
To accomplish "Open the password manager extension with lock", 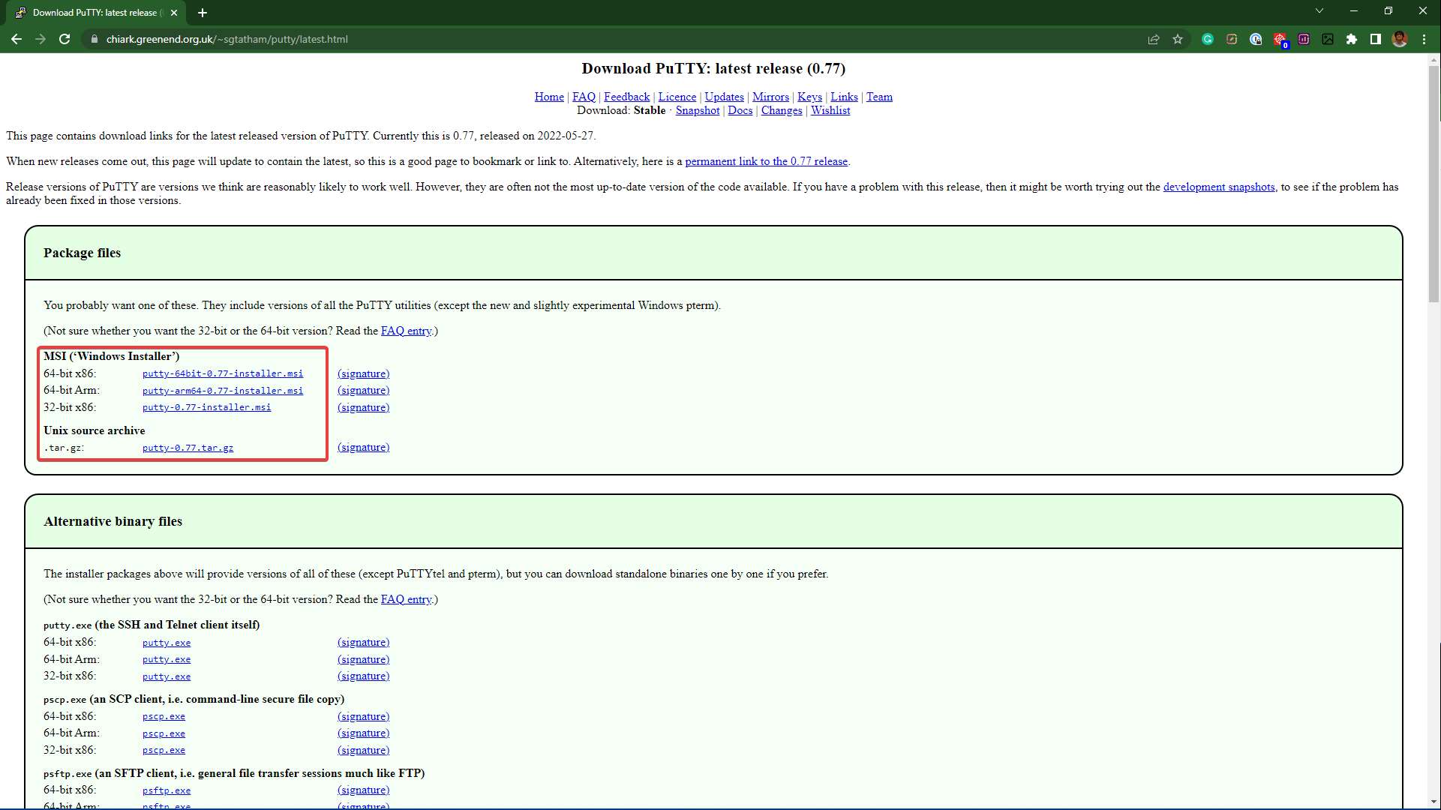I will (x=1256, y=39).
